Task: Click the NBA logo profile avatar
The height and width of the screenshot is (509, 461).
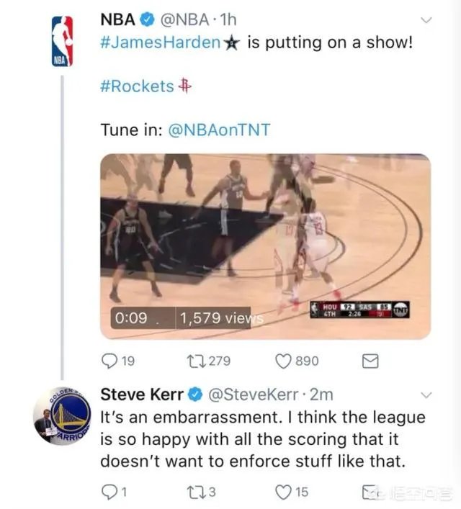Action: tap(62, 42)
